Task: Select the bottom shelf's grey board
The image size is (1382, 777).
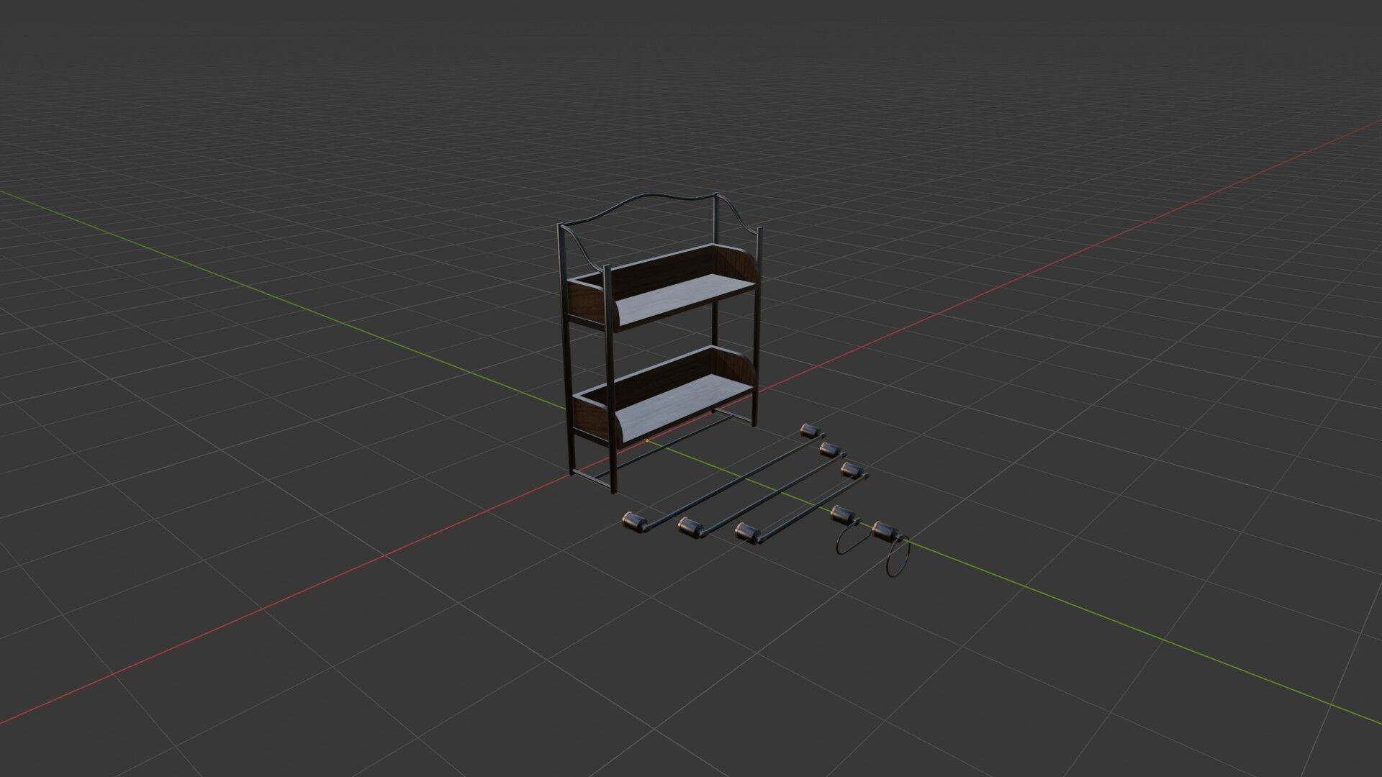Action: point(680,403)
